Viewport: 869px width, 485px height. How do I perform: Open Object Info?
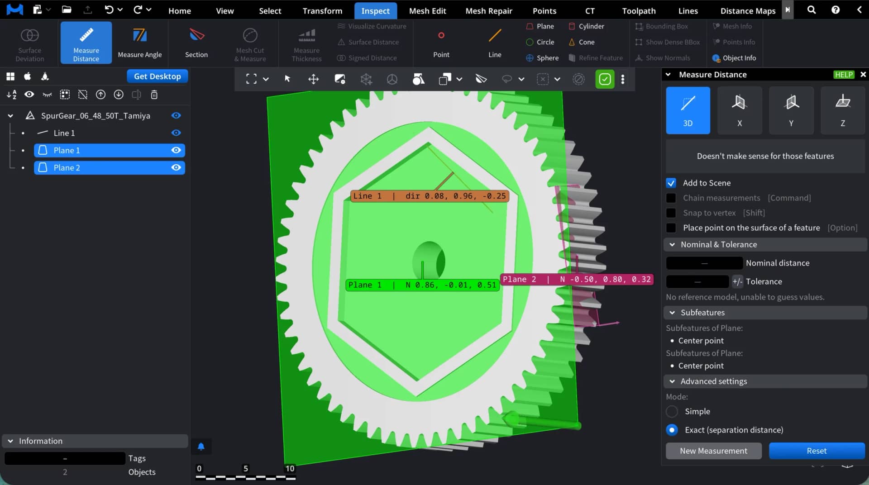(734, 58)
